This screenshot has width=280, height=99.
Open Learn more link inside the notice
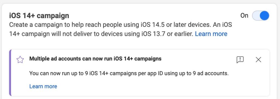pyautogui.click(x=43, y=86)
